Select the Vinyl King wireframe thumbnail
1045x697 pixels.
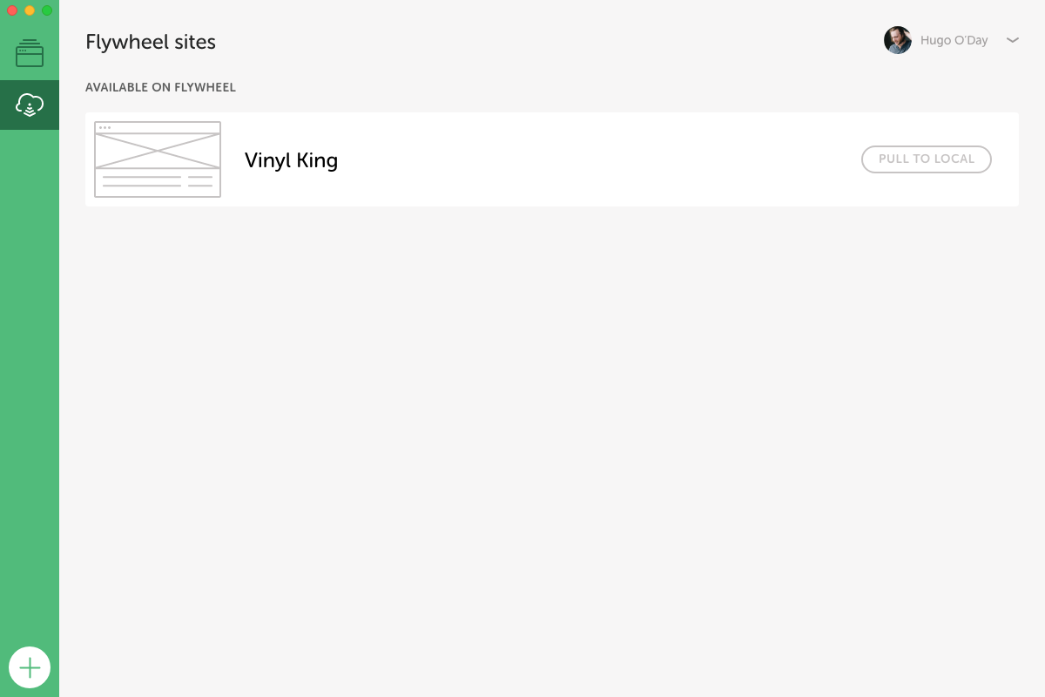click(x=158, y=159)
